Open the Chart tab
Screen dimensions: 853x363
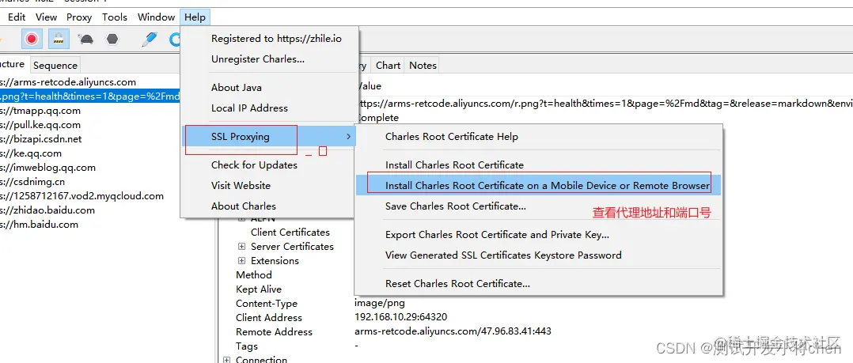tap(388, 65)
